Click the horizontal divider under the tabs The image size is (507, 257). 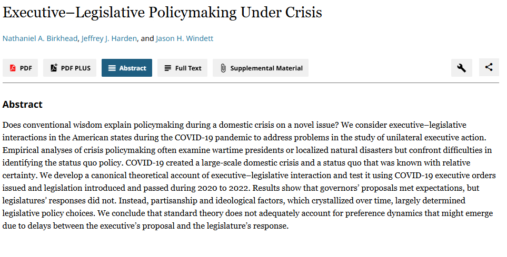[251, 83]
